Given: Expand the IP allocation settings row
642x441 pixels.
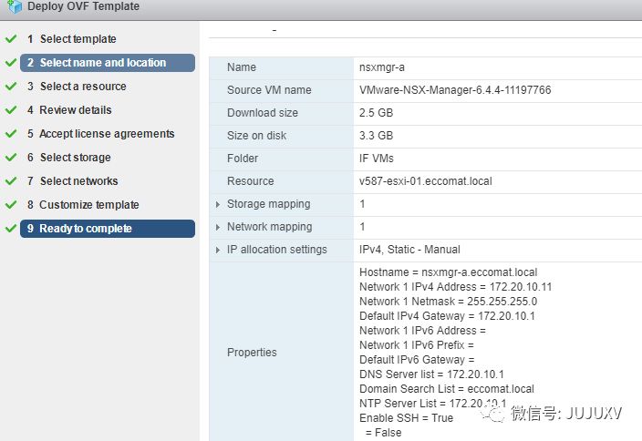Looking at the screenshot, I should click(218, 250).
